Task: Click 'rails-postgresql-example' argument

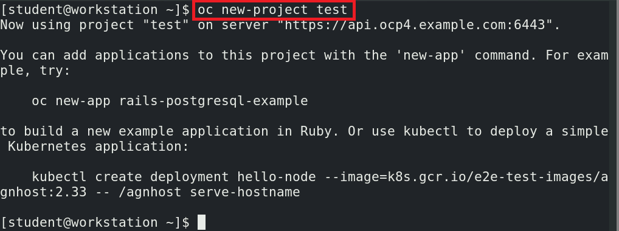Action: 213,101
